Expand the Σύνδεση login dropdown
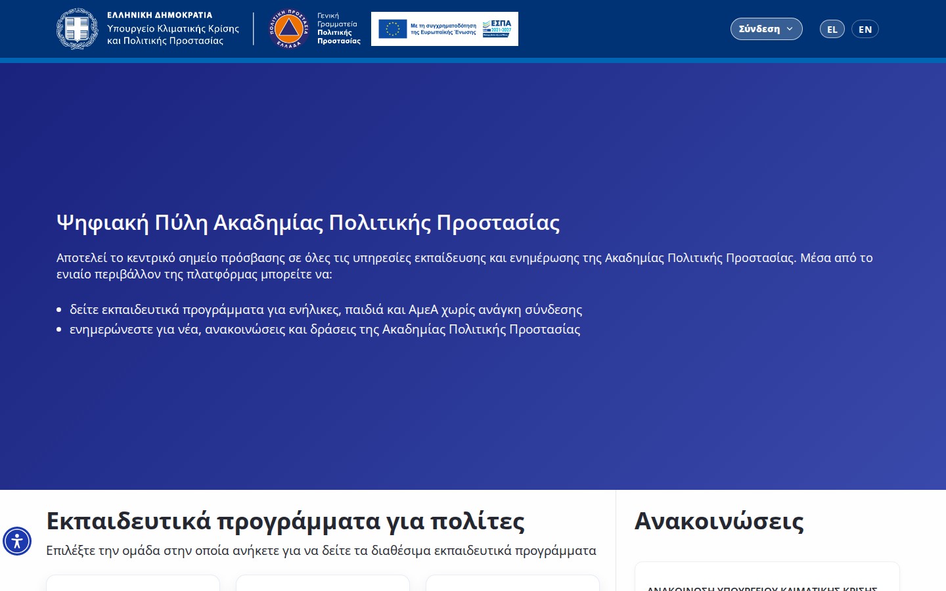 pyautogui.click(x=765, y=29)
